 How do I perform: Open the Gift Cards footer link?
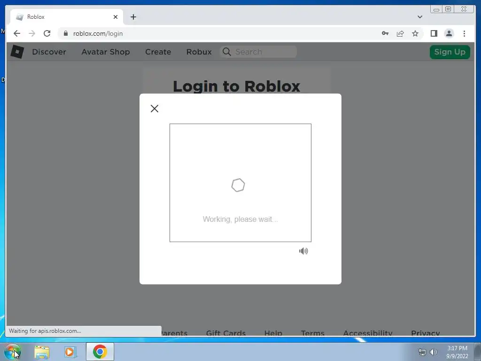226,333
